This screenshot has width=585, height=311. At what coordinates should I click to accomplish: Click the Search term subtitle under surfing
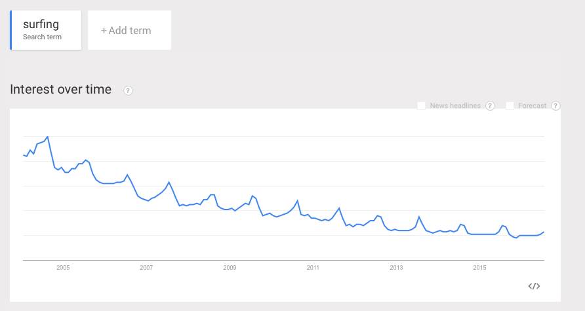tap(42, 37)
